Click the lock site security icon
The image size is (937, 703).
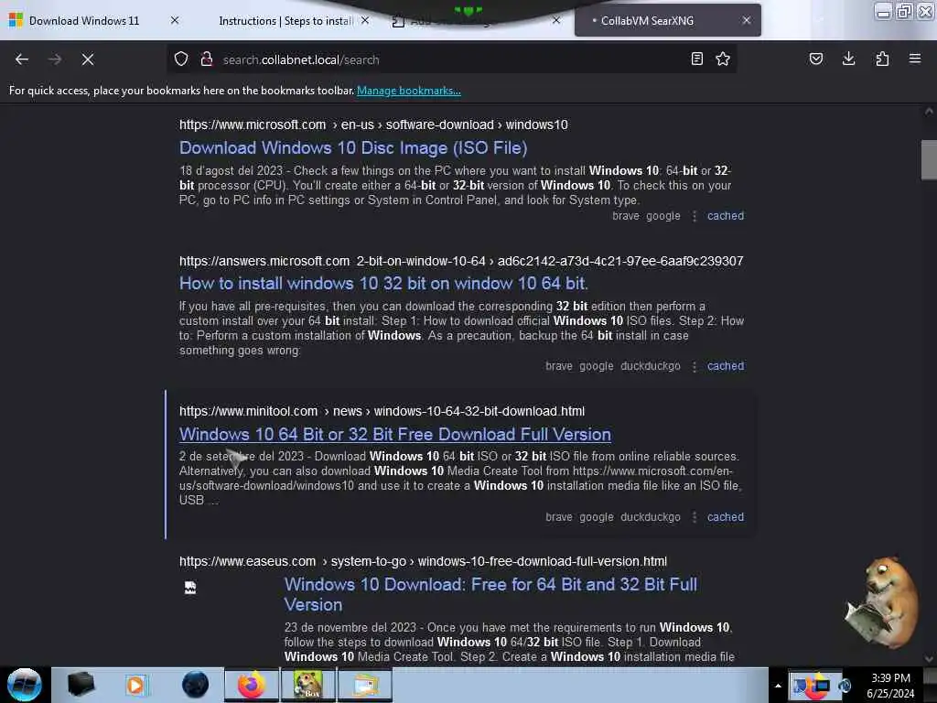207,59
